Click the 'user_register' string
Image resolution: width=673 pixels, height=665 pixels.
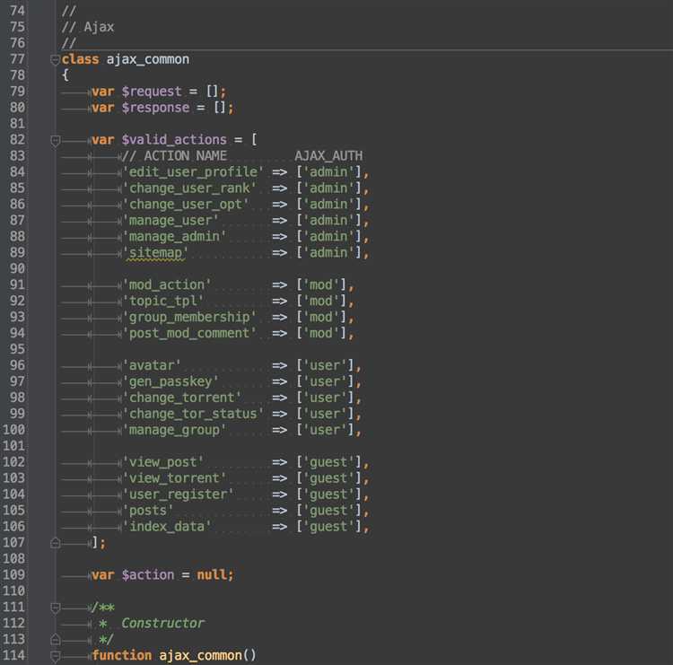point(178,494)
